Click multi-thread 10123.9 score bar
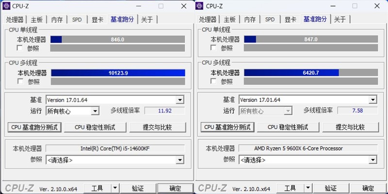Screen dimensions: 388x194 (118, 73)
